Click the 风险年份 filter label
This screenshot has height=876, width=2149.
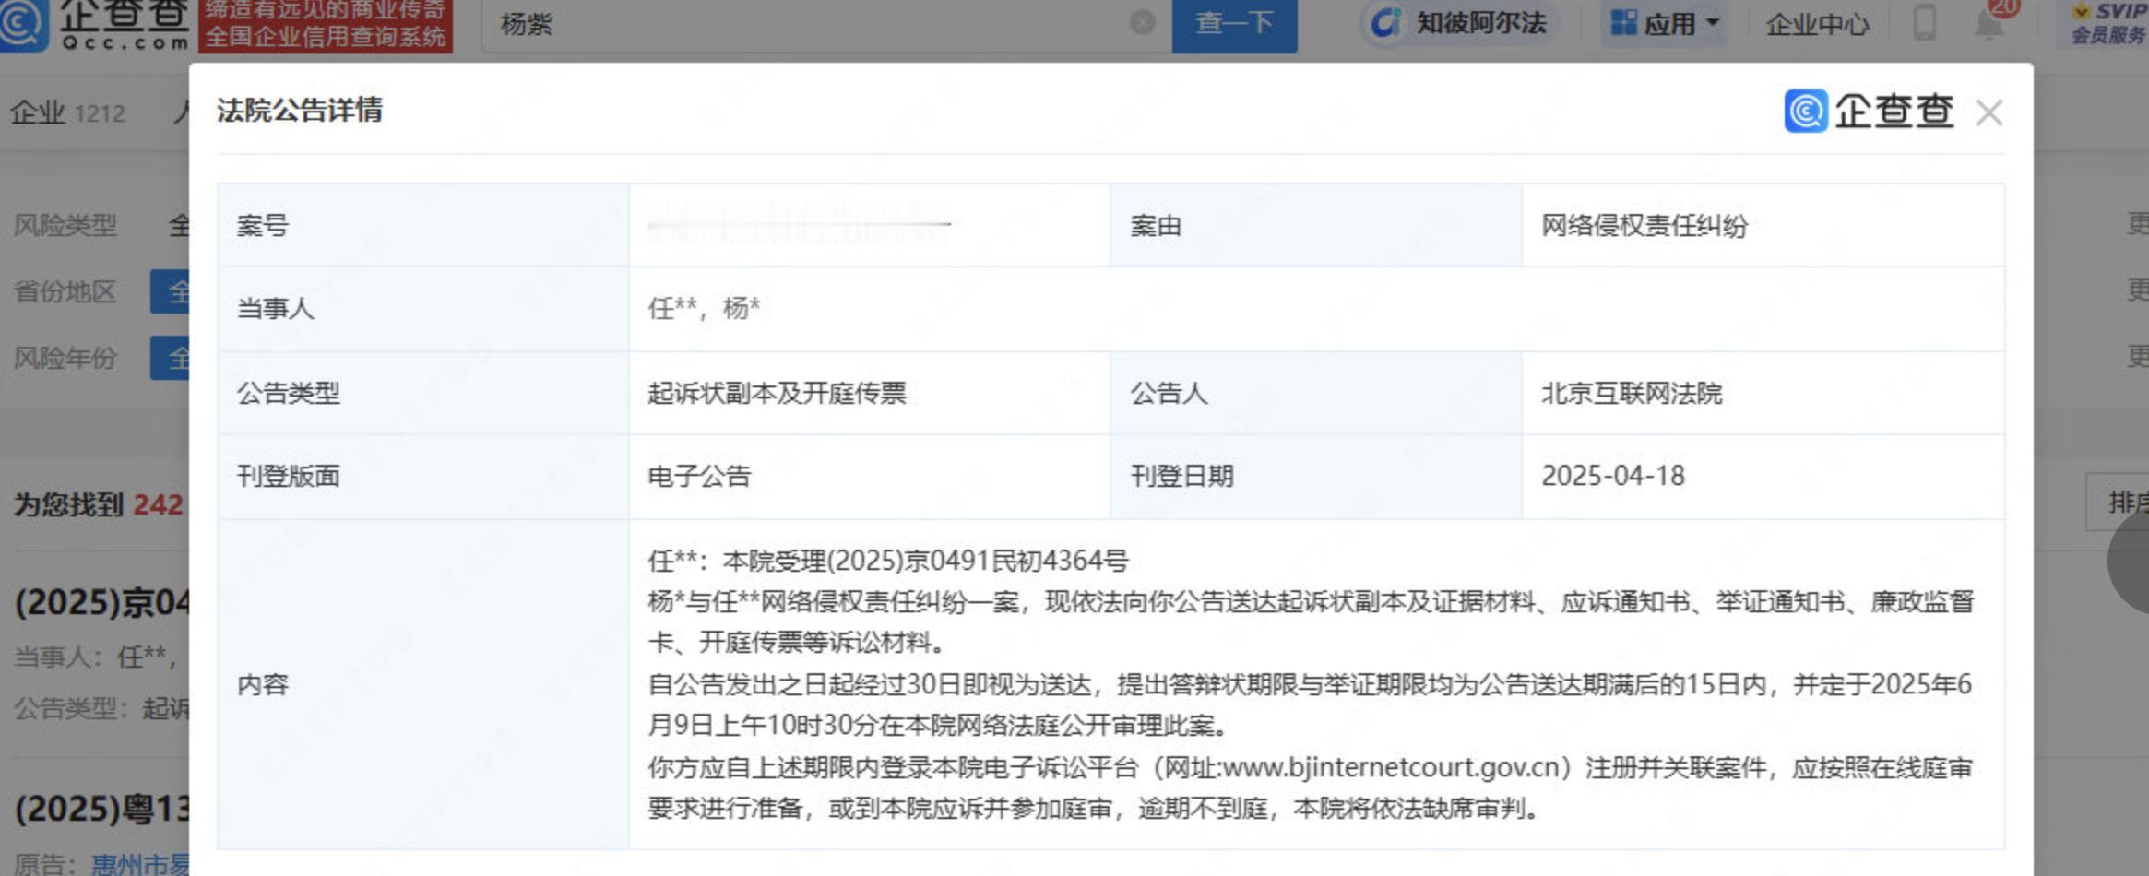click(x=65, y=358)
